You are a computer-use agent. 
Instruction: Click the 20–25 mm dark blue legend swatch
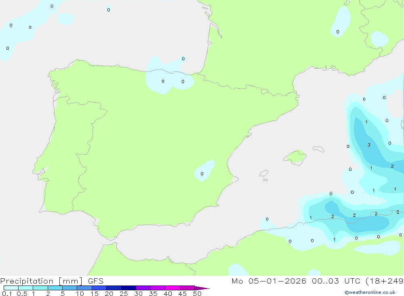coord(114,288)
